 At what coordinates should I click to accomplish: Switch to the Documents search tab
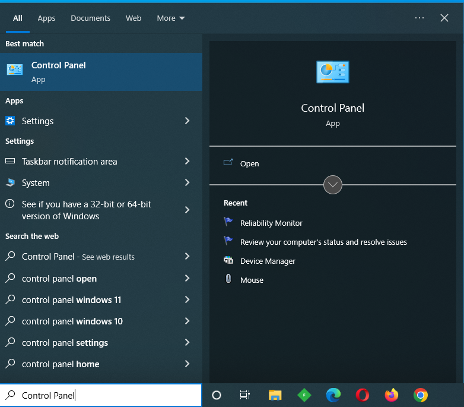pyautogui.click(x=90, y=18)
